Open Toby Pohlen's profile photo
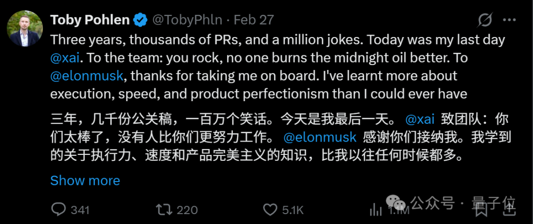533x224 pixels. [x=25, y=29]
